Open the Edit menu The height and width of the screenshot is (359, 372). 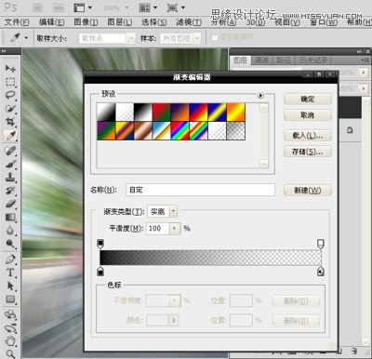click(x=52, y=22)
